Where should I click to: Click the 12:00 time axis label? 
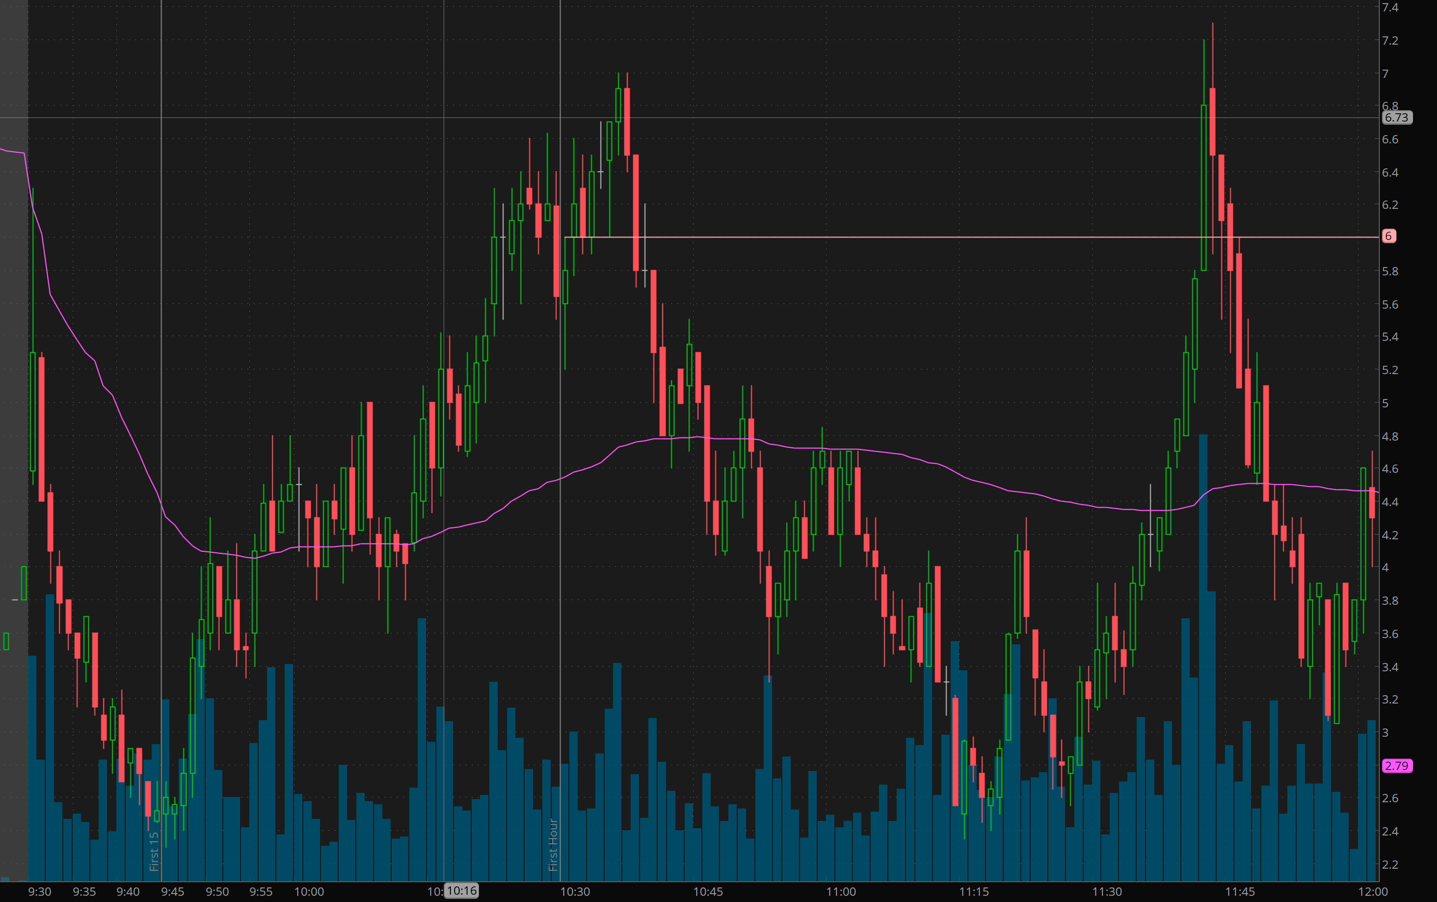(1373, 892)
